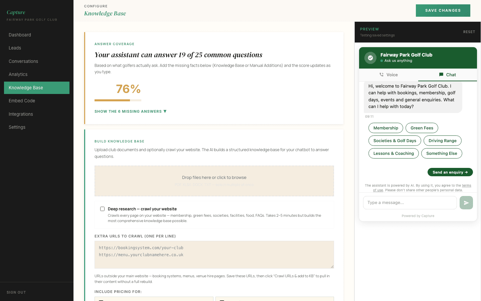The image size is (481, 301).
Task: Click the 76% answer coverage progress bar
Action: click(x=118, y=100)
